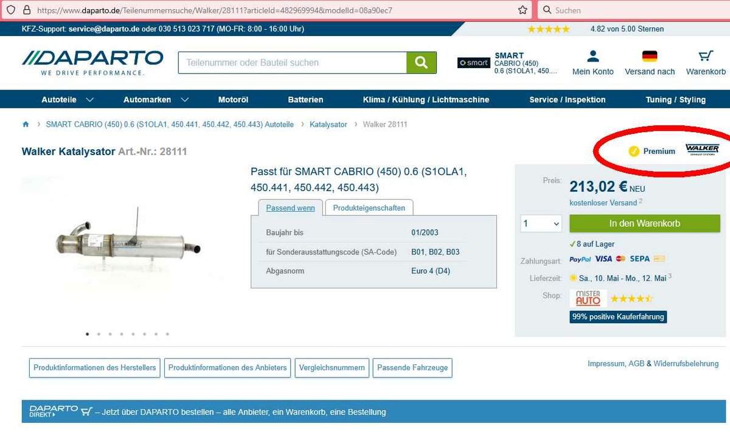Click the Teilenummer search input field
730x432 pixels.
click(292, 63)
